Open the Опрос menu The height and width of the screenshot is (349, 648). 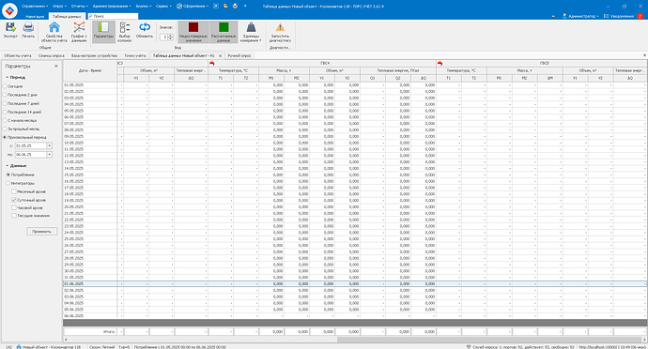click(x=59, y=7)
